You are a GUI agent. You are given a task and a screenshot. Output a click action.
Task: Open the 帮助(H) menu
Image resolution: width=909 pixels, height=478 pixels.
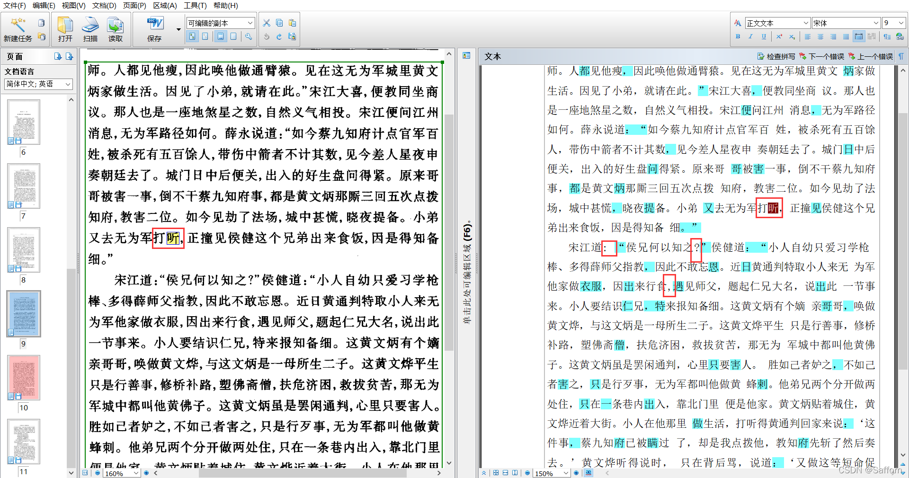point(226,5)
